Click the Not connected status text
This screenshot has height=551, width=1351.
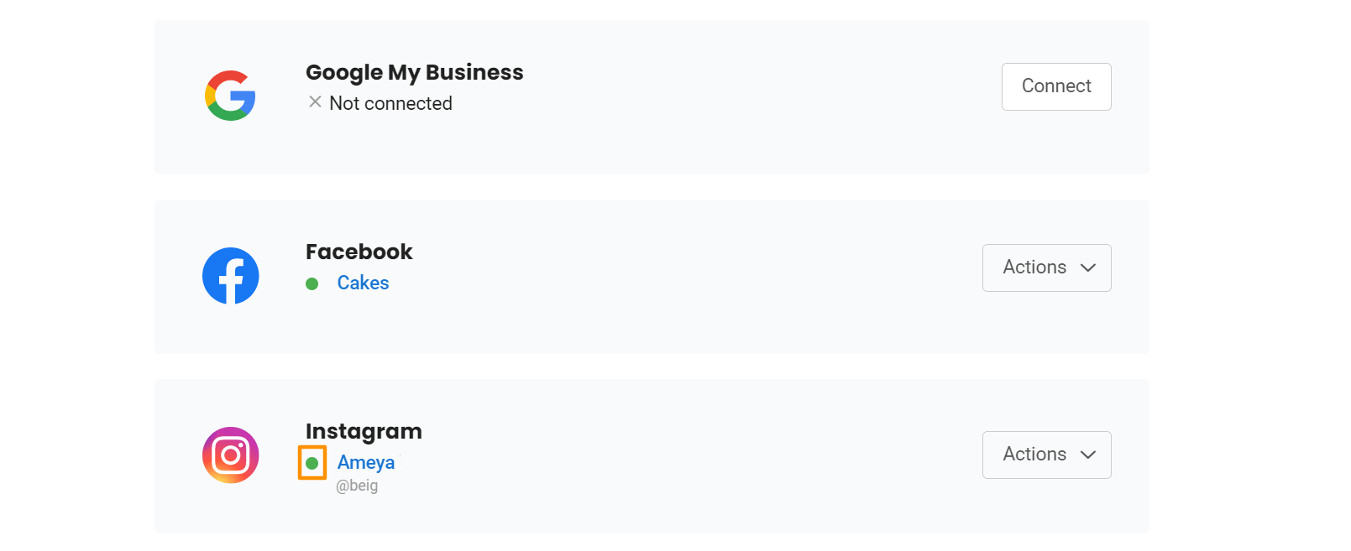[x=390, y=103]
